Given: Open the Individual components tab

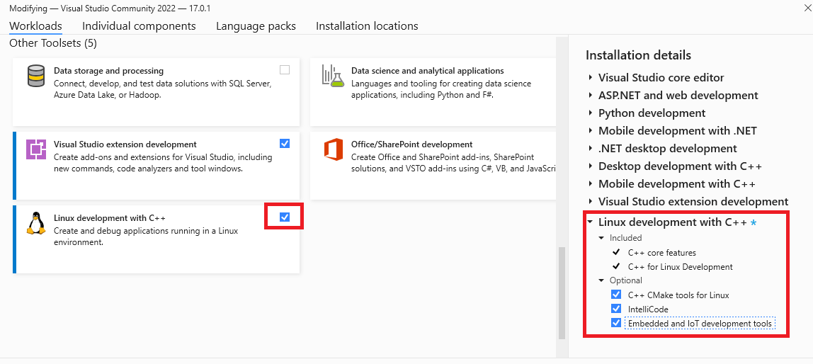Looking at the screenshot, I should [139, 26].
